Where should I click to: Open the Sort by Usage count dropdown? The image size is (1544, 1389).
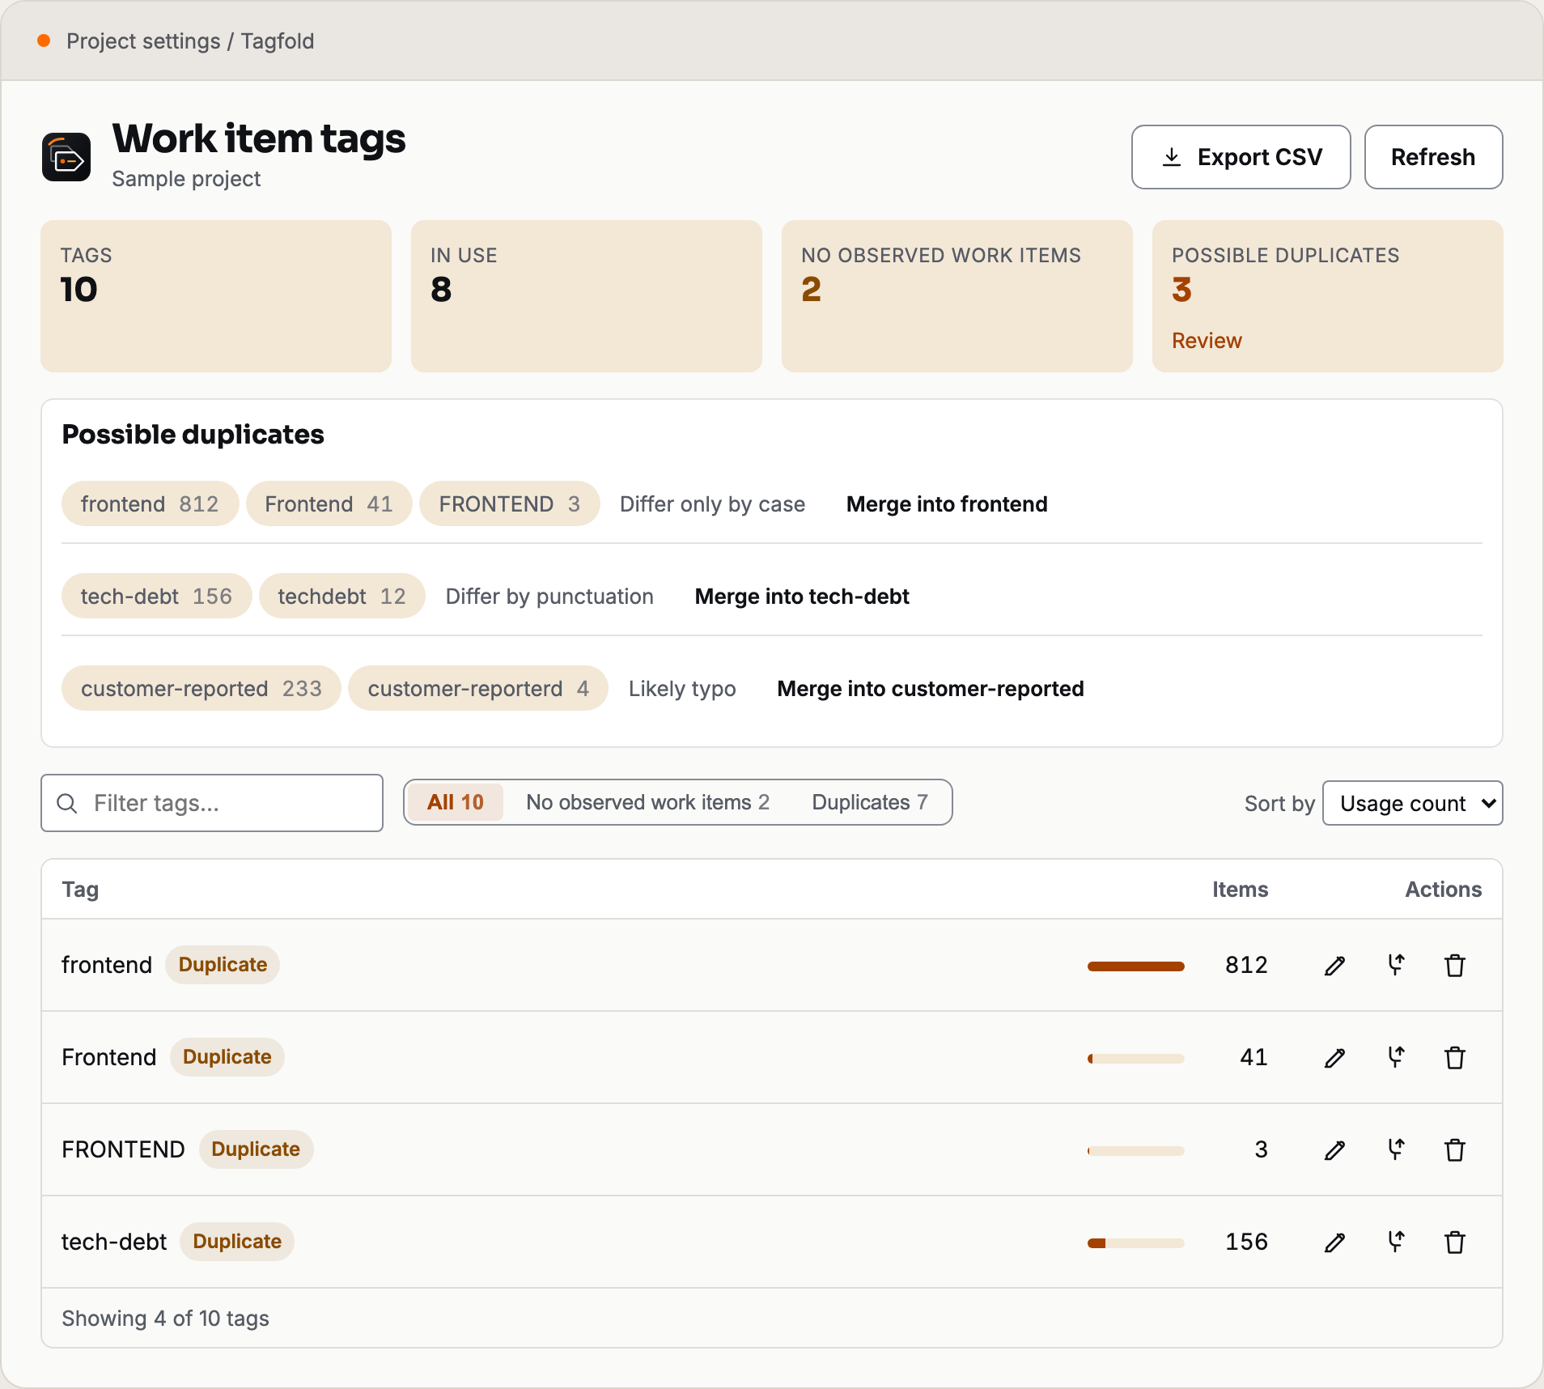click(x=1412, y=803)
